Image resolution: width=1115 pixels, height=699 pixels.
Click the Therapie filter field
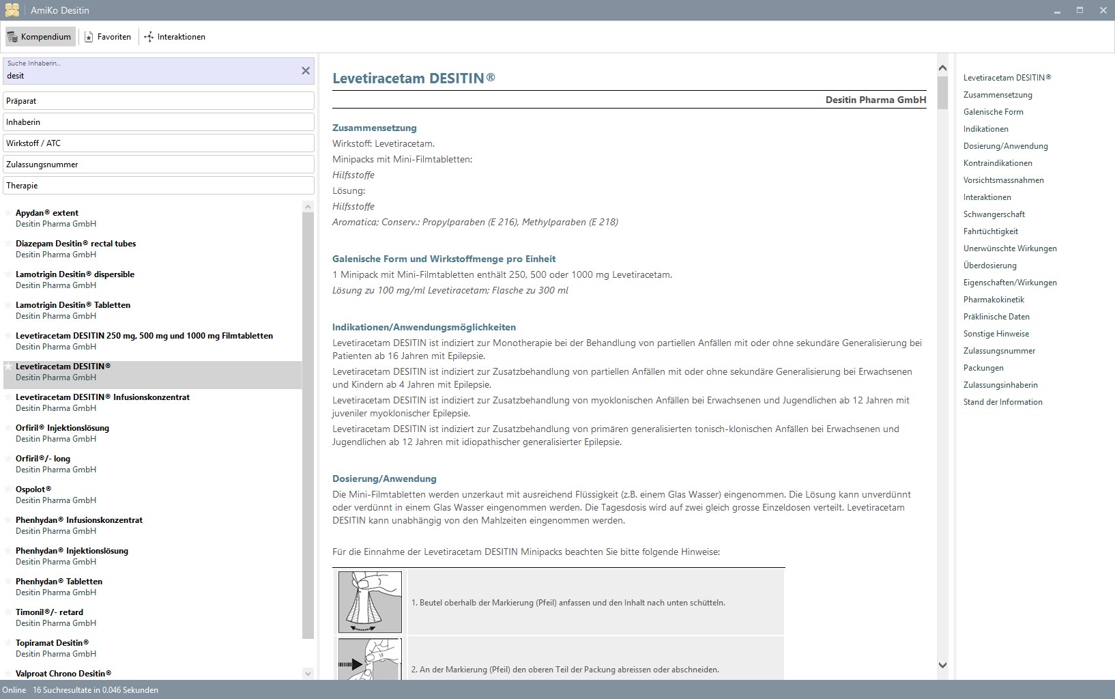click(158, 185)
